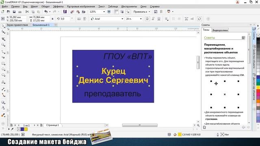Toggle show guidelines button
The image size is (260, 146).
[128, 12]
